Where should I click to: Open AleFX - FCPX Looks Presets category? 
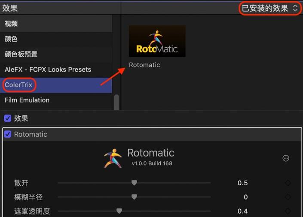click(56, 69)
